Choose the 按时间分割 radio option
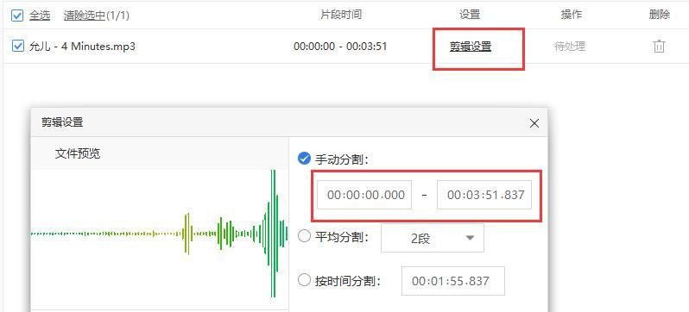This screenshot has width=689, height=312. pos(304,280)
